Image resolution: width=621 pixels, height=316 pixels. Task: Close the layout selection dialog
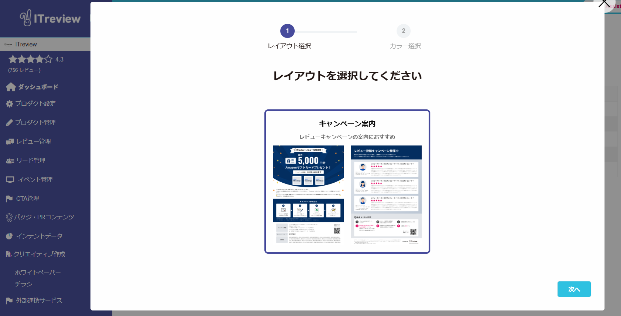(x=604, y=4)
